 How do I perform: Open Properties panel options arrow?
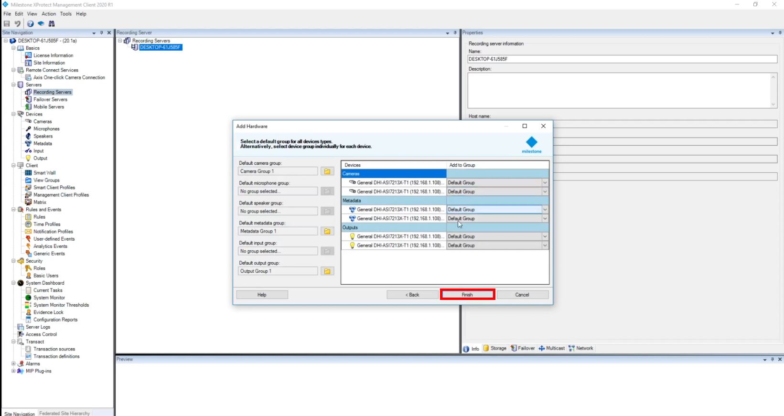coord(773,33)
